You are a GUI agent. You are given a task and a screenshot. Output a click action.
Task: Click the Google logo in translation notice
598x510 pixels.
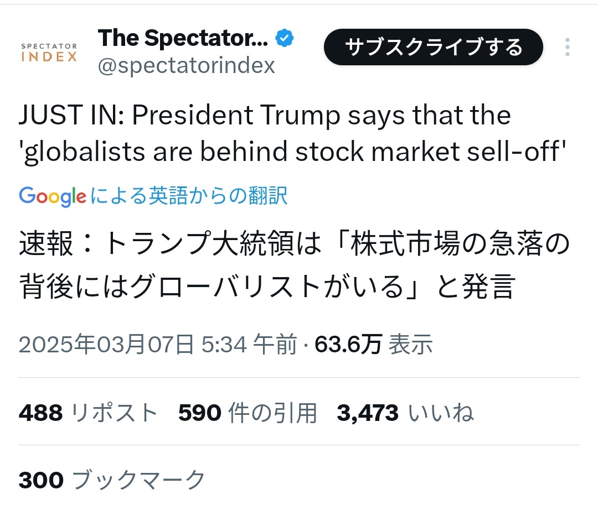click(53, 196)
